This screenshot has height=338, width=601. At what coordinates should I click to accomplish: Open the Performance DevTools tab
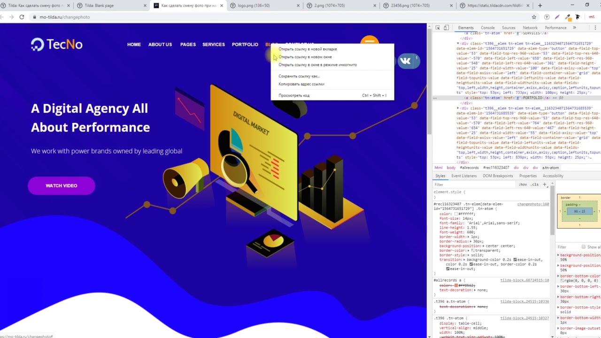555,28
